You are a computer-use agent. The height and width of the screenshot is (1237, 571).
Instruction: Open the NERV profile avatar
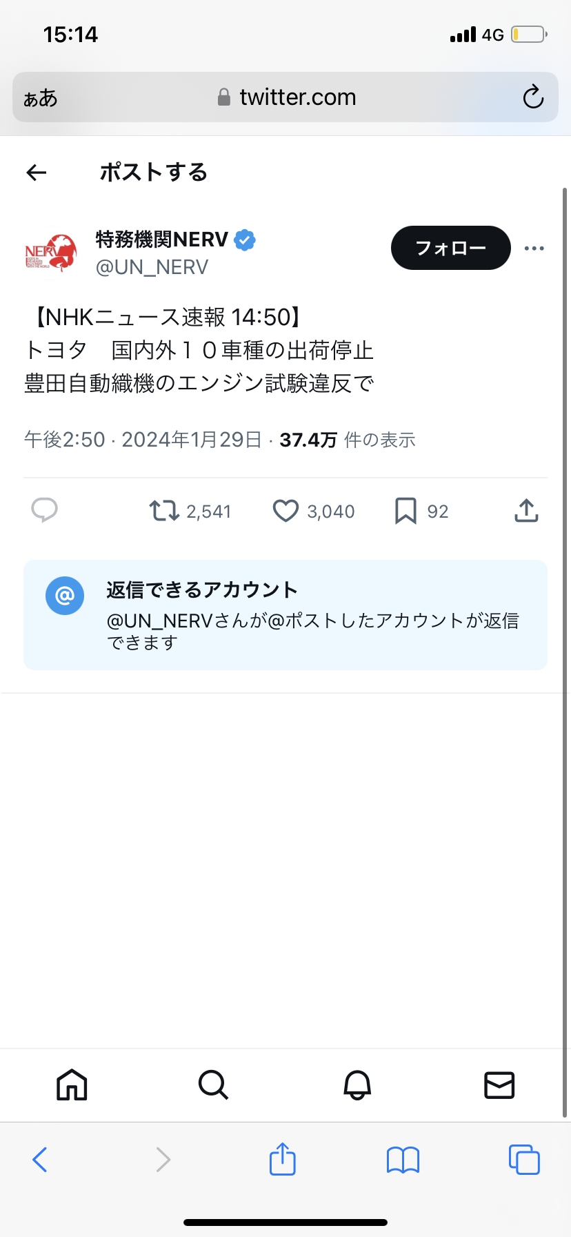(51, 253)
